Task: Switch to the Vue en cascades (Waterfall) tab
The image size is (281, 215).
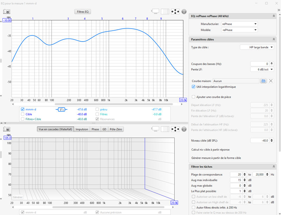Action: point(55,129)
